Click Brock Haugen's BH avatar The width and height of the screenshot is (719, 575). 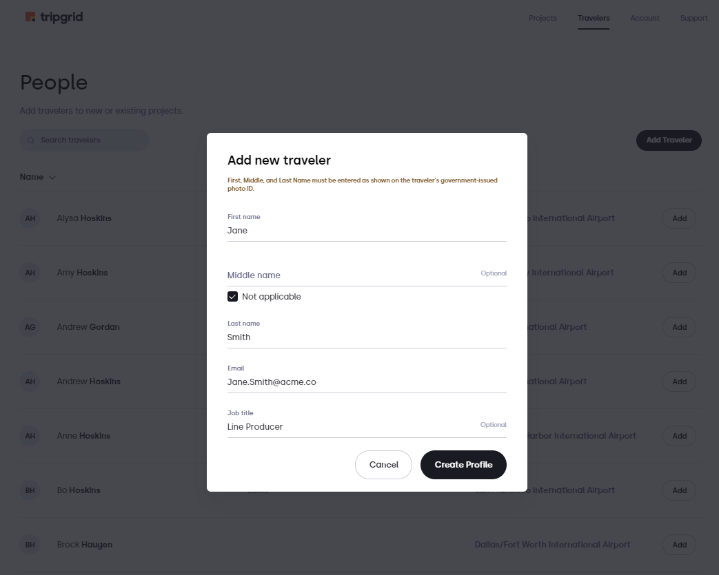coord(30,545)
